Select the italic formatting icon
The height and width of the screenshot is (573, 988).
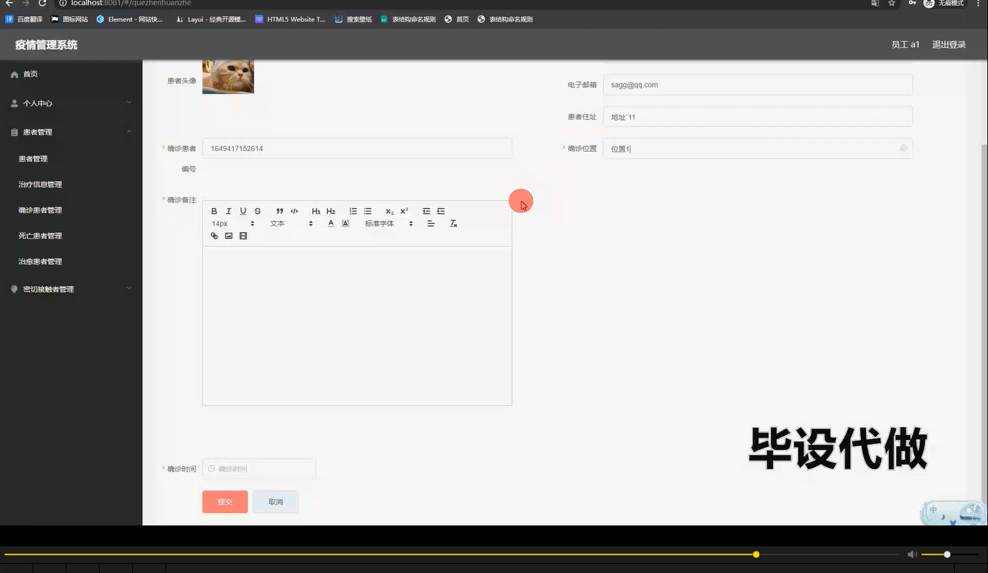pos(228,210)
